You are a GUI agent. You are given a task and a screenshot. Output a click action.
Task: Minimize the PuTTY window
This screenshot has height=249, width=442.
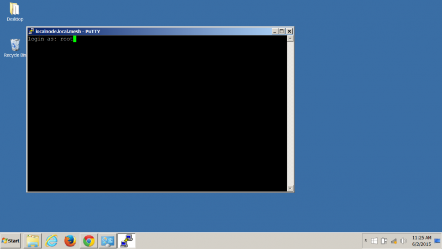click(275, 32)
